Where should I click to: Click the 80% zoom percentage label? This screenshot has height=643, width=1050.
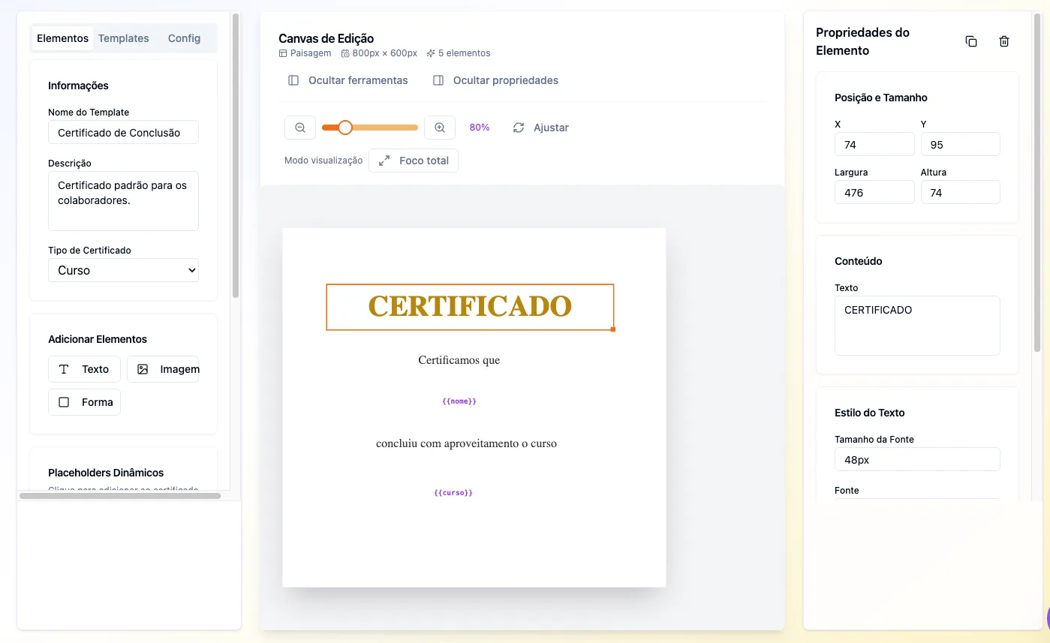point(480,127)
